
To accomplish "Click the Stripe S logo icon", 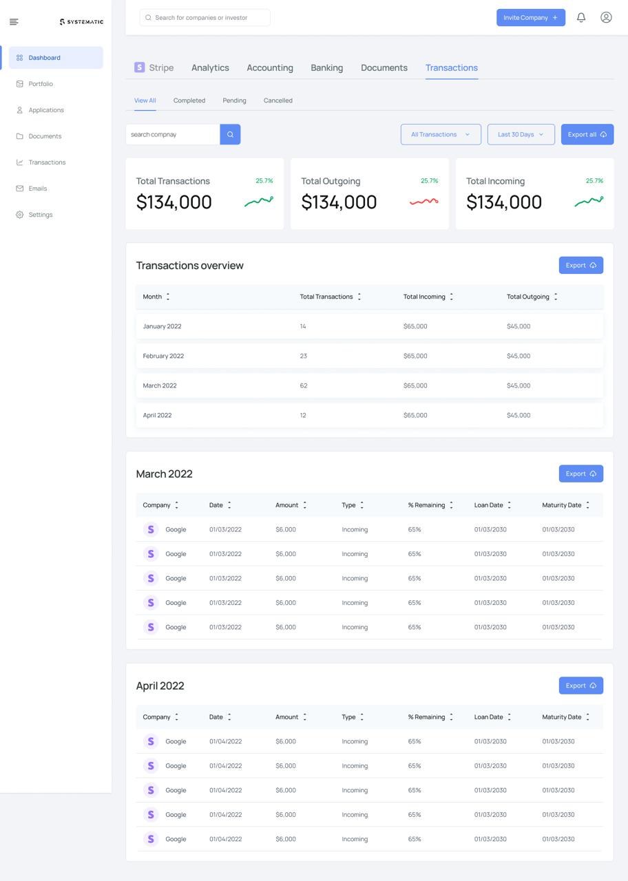I will point(139,67).
